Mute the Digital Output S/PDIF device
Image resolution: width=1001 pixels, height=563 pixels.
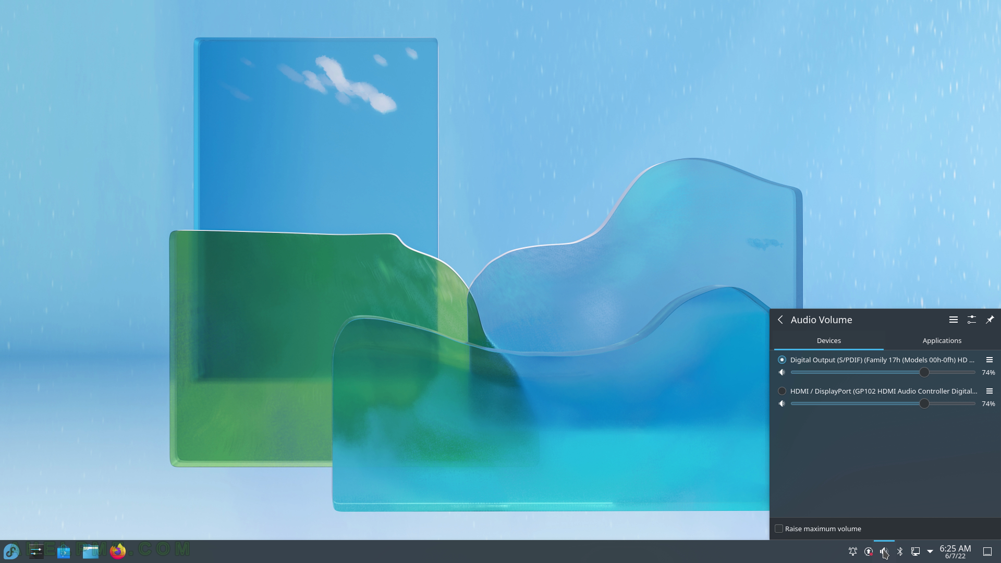[x=782, y=372]
